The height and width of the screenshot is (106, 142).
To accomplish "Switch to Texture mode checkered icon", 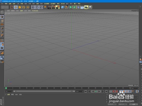I will (x=2, y=21).
